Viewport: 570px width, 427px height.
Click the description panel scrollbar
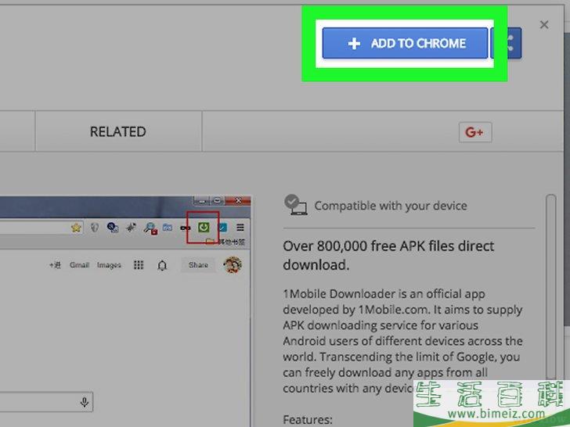[551, 287]
